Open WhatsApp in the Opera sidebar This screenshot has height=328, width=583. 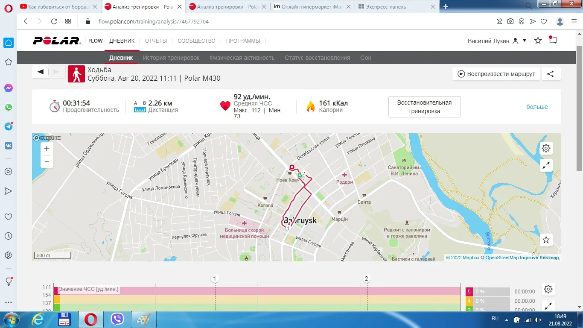[8, 107]
